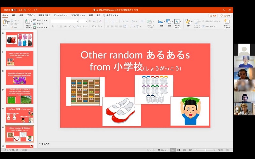Click the 共有 (Share) button
Screen dimensions: 255x159
point(213,15)
